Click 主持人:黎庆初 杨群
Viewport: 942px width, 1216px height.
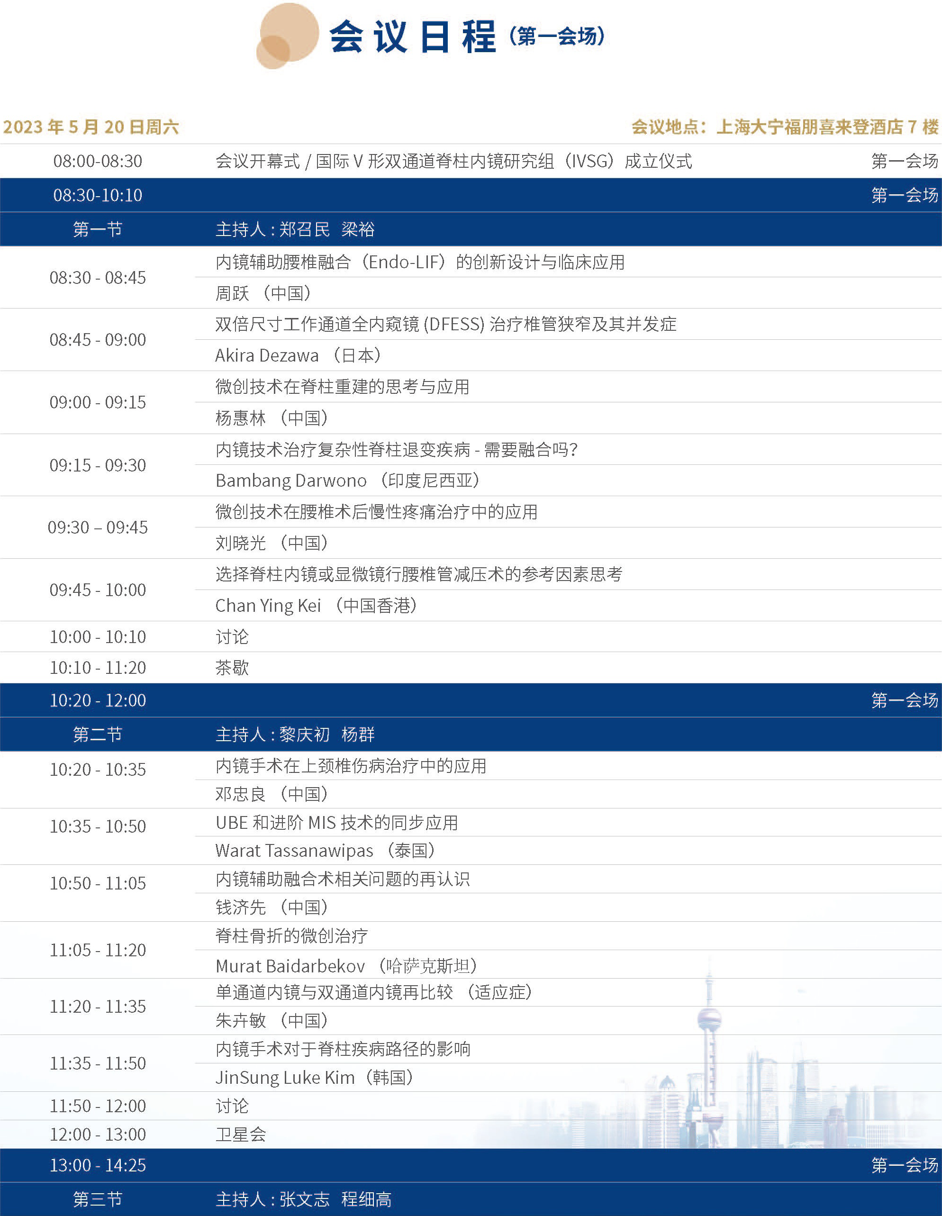(295, 735)
